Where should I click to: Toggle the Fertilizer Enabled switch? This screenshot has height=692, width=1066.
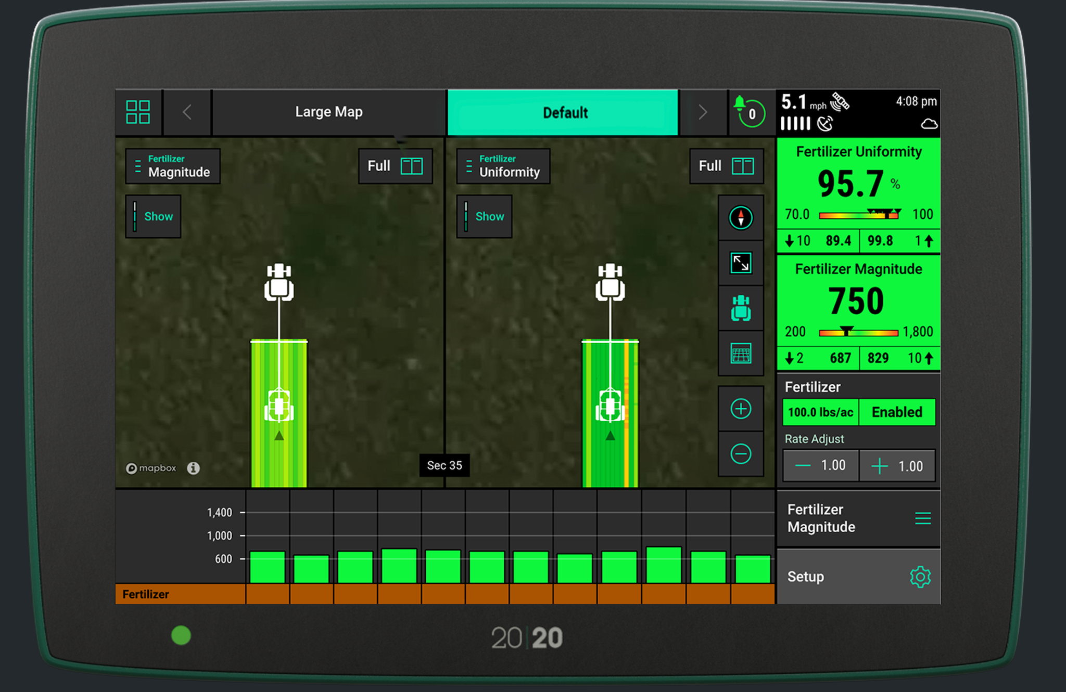(x=897, y=412)
